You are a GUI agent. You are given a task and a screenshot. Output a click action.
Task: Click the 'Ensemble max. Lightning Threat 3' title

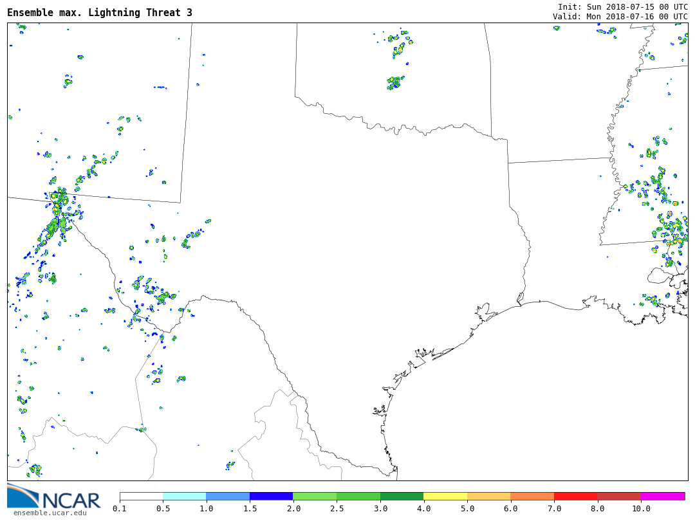point(100,13)
